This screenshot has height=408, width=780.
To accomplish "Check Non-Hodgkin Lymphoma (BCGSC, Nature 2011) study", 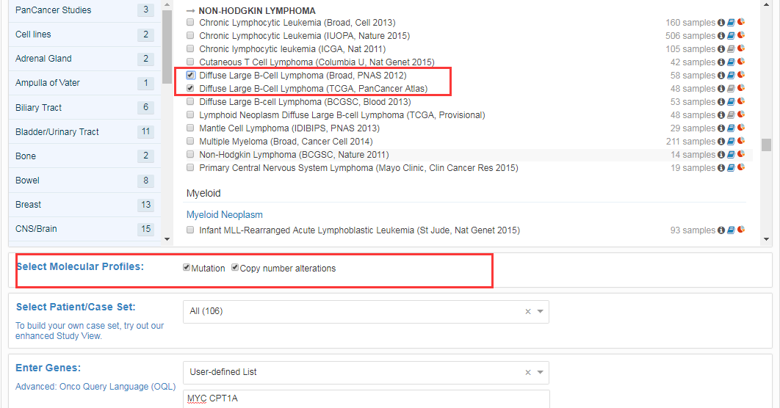I will (191, 155).
